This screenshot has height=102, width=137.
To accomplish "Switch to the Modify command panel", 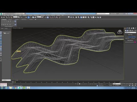I will (x=127, y=28).
